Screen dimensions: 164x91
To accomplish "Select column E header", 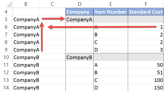I will (111, 4).
